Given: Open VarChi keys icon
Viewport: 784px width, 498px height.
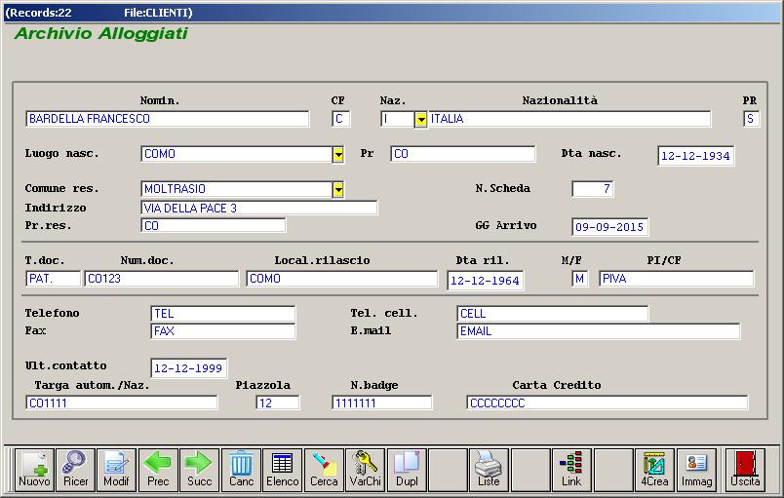Looking at the screenshot, I should [365, 470].
